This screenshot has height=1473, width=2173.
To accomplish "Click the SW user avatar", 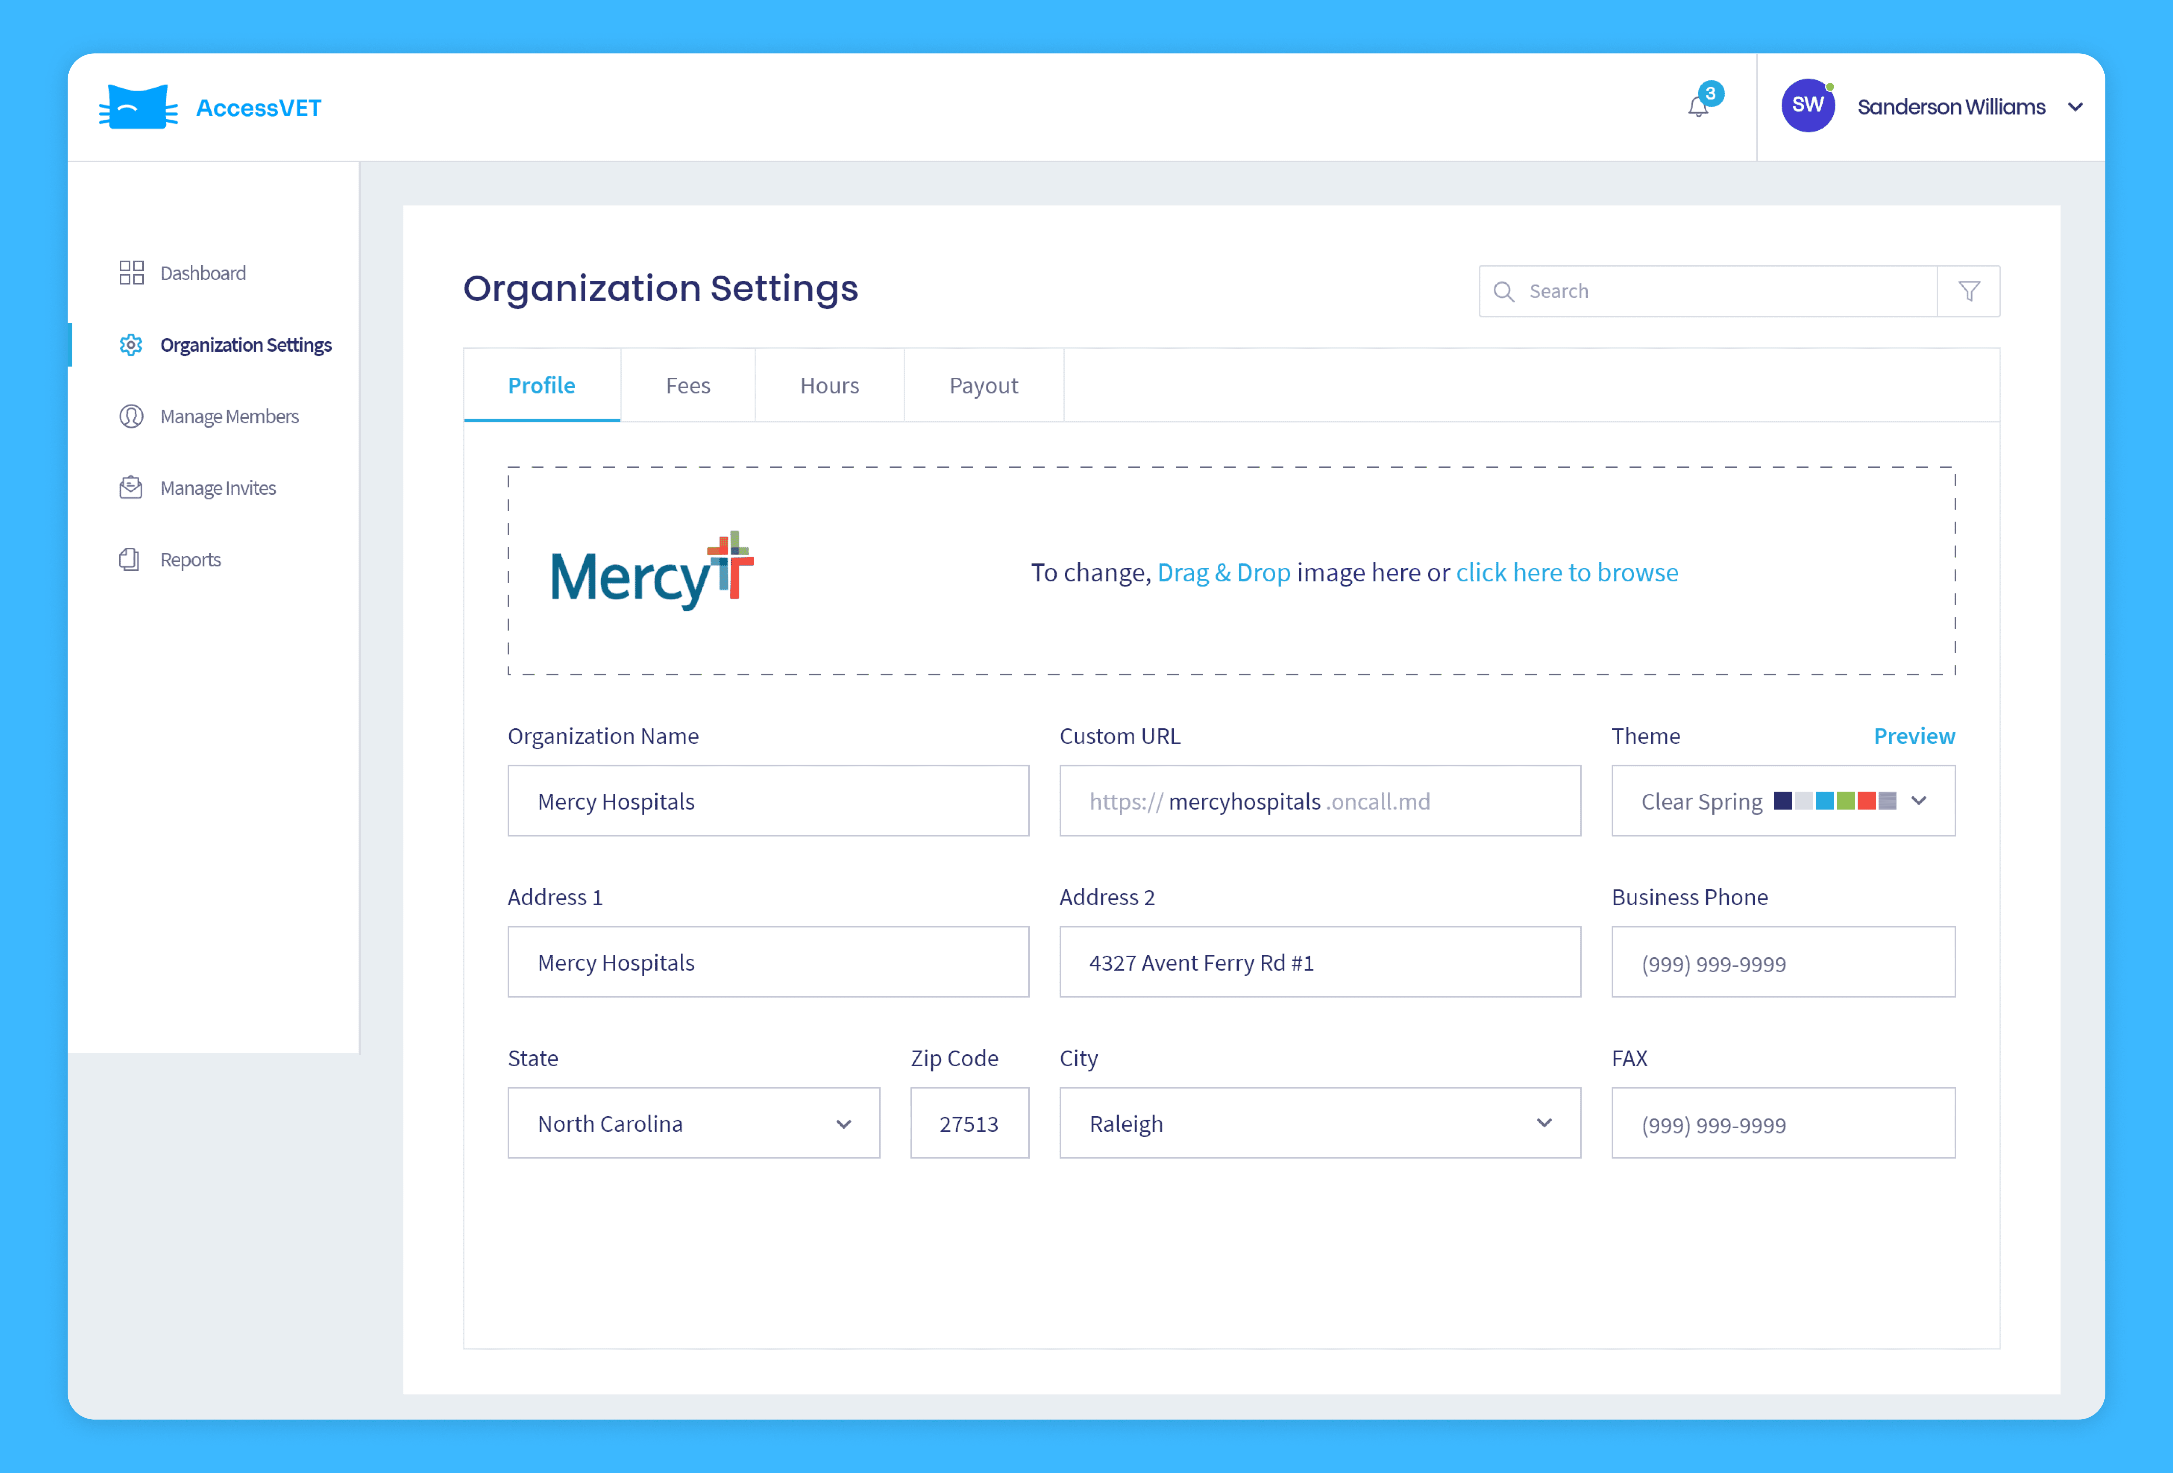I will click(1807, 106).
